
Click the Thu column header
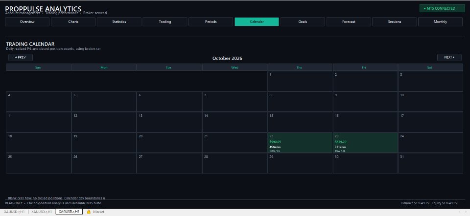(x=300, y=67)
